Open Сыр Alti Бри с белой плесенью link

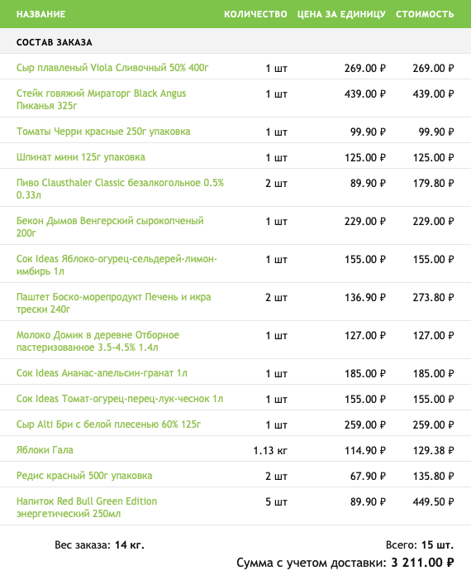108,424
